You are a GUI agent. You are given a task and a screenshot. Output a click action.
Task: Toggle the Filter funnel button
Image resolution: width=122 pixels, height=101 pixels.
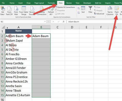(90, 10)
